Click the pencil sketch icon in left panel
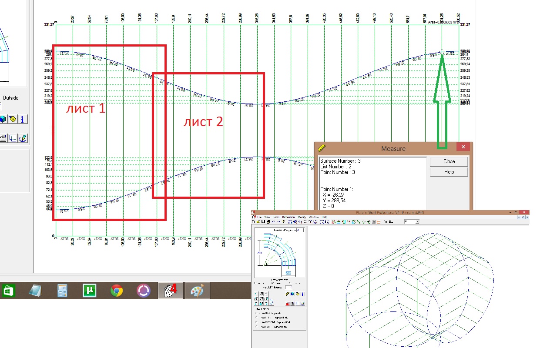This screenshot has height=348, width=557. click(23, 138)
